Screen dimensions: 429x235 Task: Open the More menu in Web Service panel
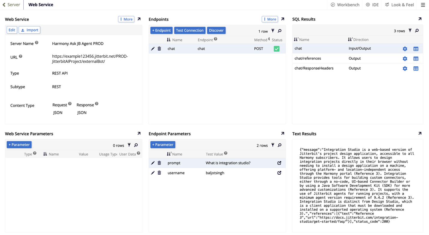126,19
